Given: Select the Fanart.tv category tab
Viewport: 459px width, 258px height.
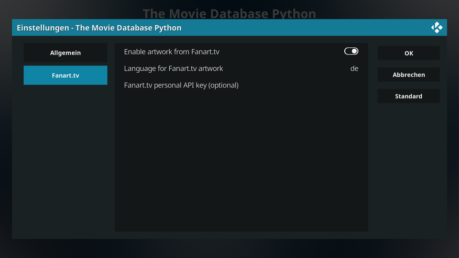Looking at the screenshot, I should tap(66, 75).
